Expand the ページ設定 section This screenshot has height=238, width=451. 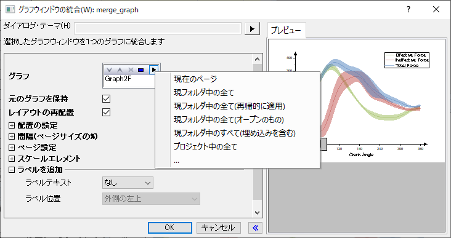click(12, 148)
